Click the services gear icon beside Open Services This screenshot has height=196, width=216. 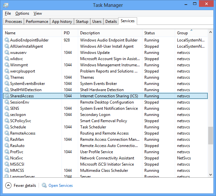44,186
